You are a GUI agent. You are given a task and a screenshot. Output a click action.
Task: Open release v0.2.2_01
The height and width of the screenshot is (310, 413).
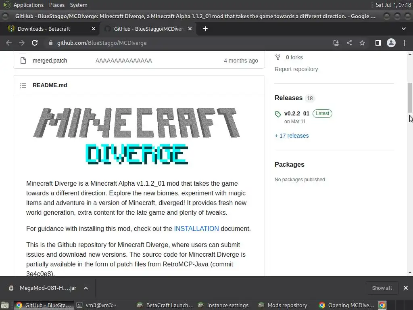[296, 113]
